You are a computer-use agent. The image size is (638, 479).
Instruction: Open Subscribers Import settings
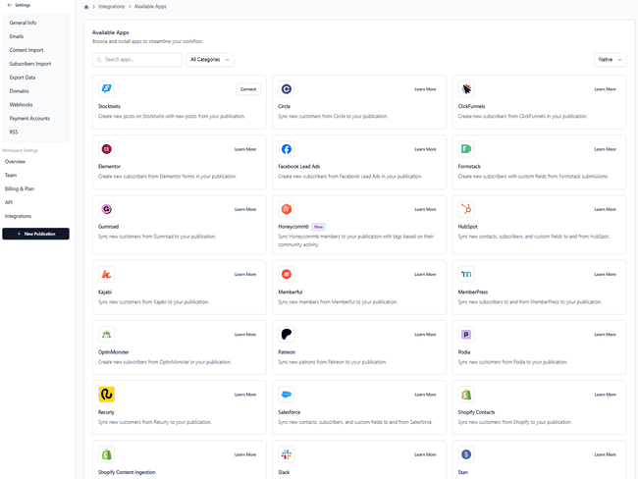(30, 64)
